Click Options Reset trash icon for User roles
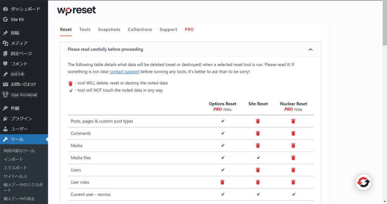Viewport: 387px width, 204px height. pyautogui.click(x=222, y=182)
